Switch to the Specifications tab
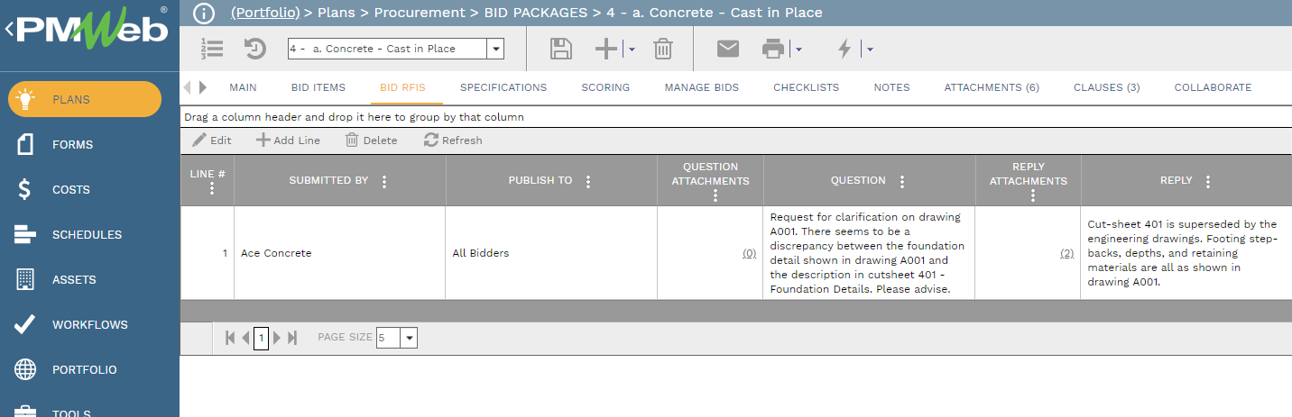Viewport: 1292px width, 417px height. pos(503,87)
